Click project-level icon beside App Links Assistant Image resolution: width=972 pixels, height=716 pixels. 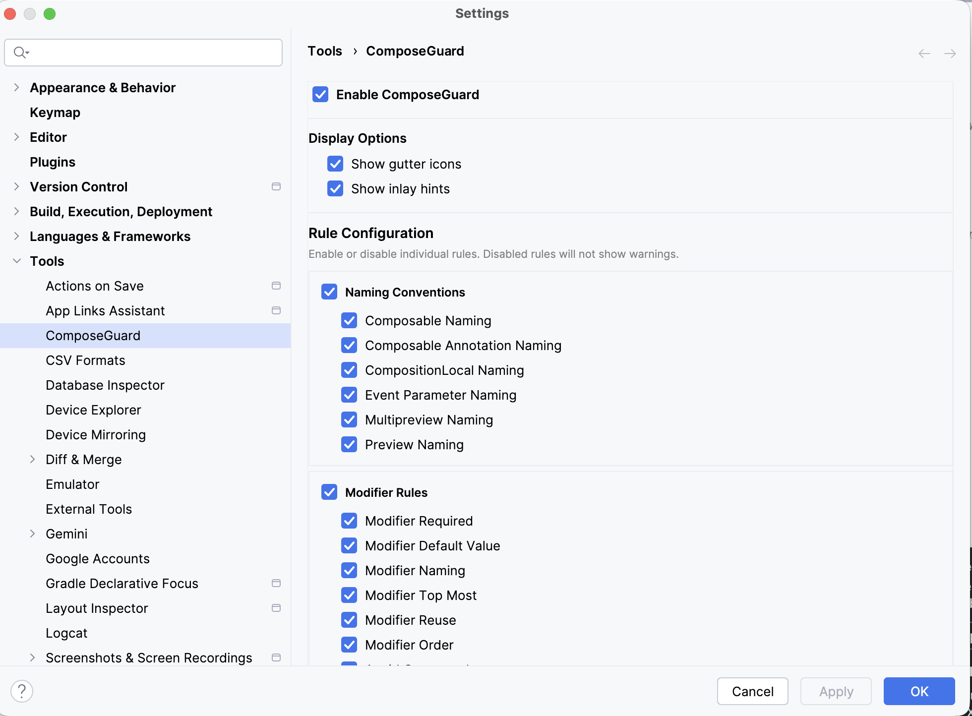[x=276, y=310]
